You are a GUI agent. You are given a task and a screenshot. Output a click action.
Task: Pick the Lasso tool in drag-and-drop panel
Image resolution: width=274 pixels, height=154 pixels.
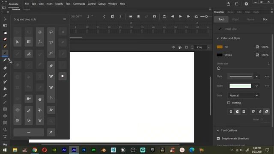pos(51,32)
